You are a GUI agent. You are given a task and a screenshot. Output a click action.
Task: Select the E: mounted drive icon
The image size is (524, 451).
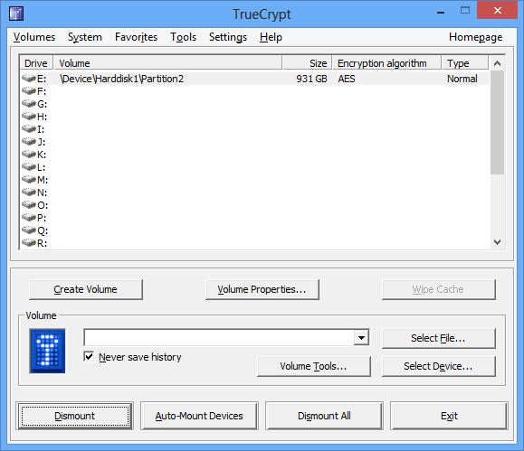click(x=29, y=79)
